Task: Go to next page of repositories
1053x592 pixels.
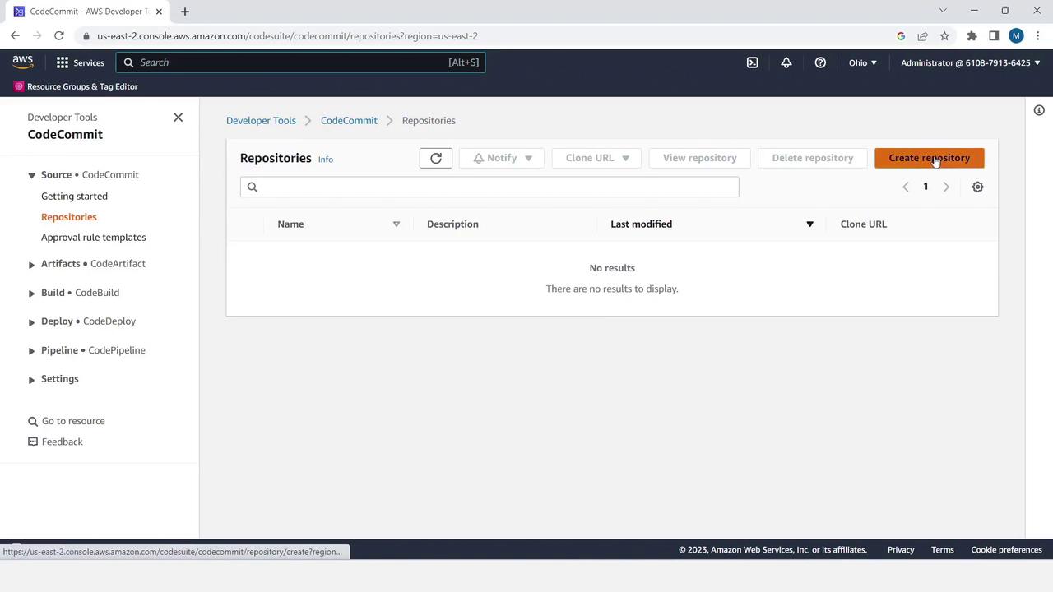Action: (x=946, y=187)
